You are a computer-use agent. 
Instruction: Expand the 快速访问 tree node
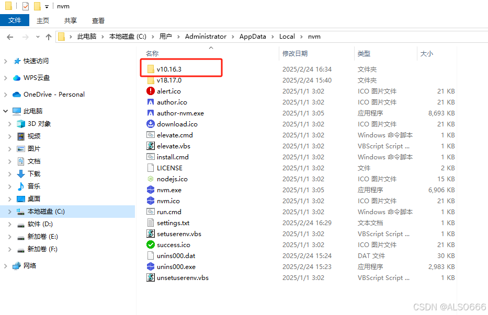(5, 61)
